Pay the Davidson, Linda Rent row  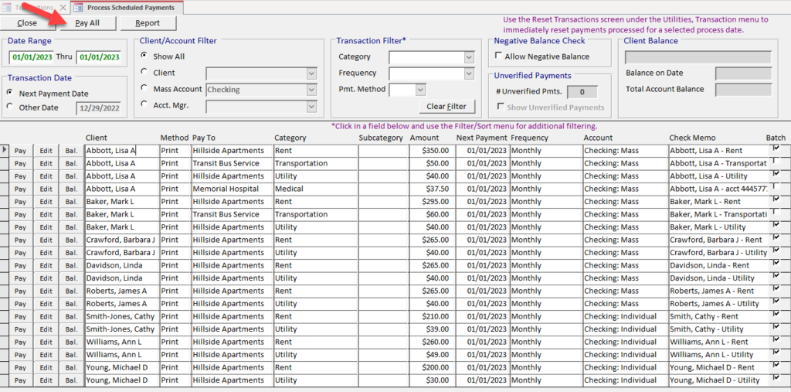(20, 265)
